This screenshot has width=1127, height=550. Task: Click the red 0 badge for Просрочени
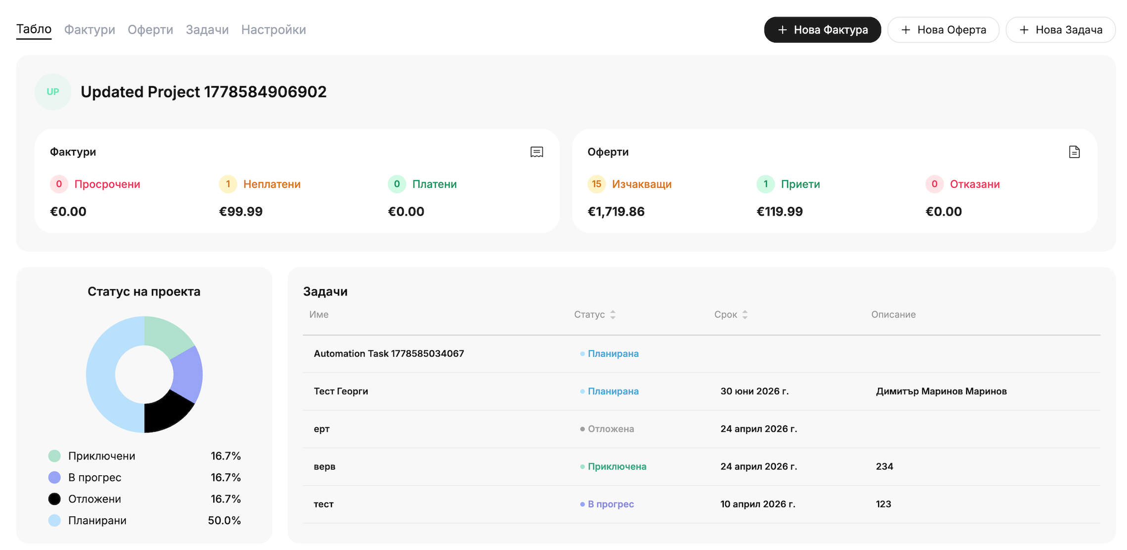coord(59,184)
